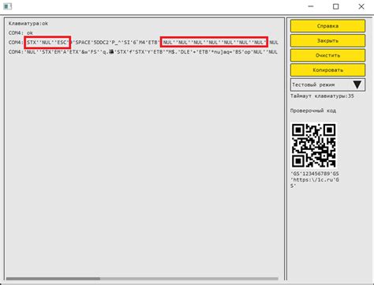Click the Таймаут клавиатуры:35 label
The width and height of the screenshot is (374, 285).
click(x=322, y=96)
